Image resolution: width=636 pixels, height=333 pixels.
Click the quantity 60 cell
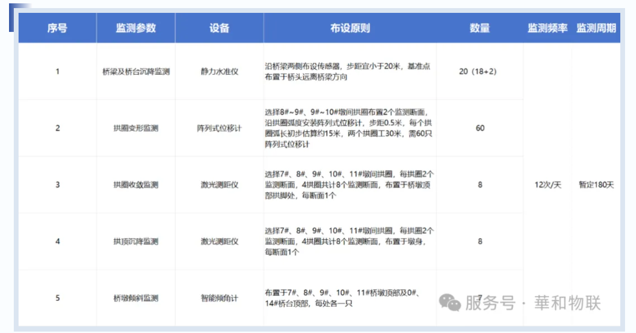(480, 128)
